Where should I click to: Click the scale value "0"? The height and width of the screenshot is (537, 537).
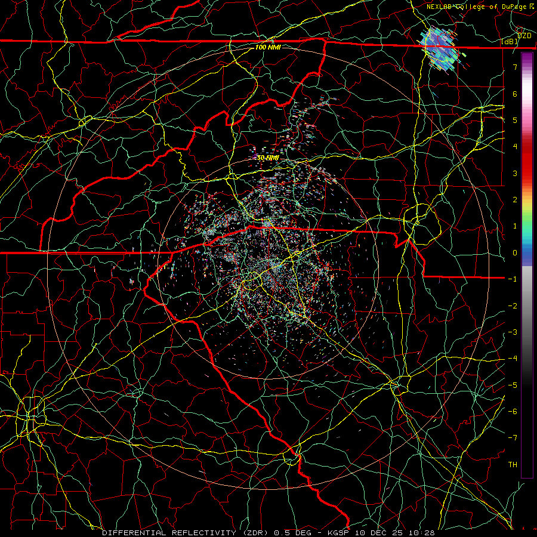click(x=515, y=253)
